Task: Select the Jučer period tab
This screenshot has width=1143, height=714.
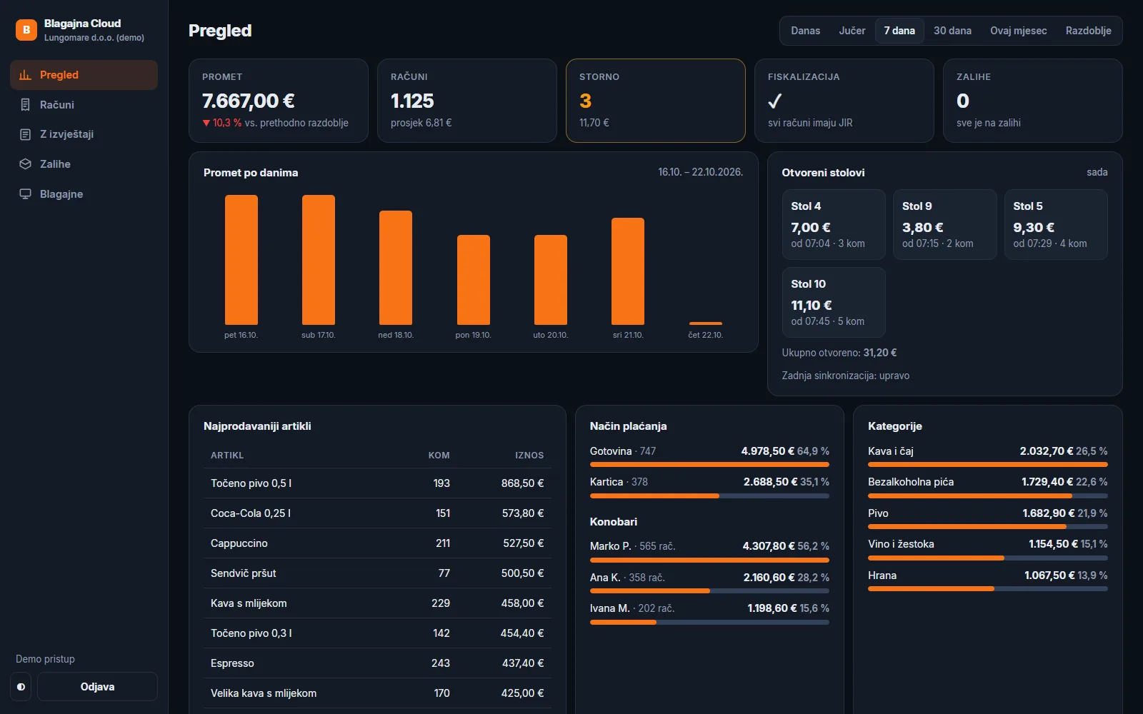Action: (852, 31)
